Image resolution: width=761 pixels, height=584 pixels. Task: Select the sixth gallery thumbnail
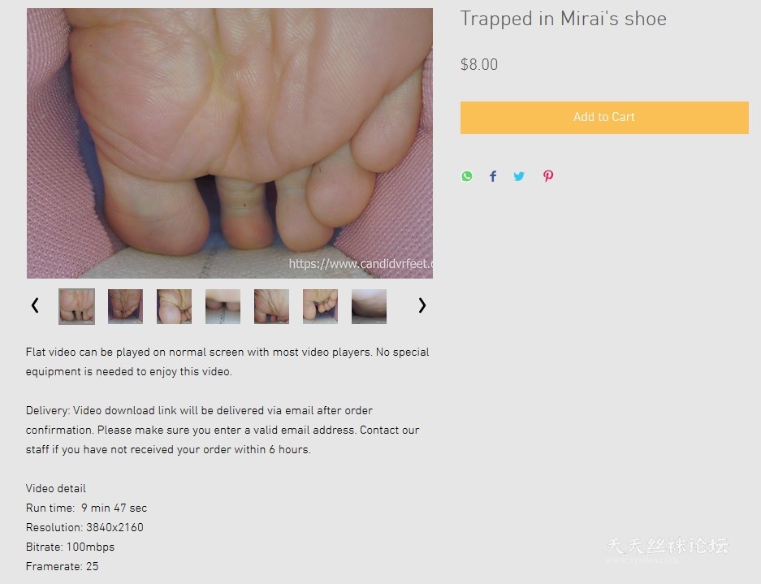tap(320, 306)
